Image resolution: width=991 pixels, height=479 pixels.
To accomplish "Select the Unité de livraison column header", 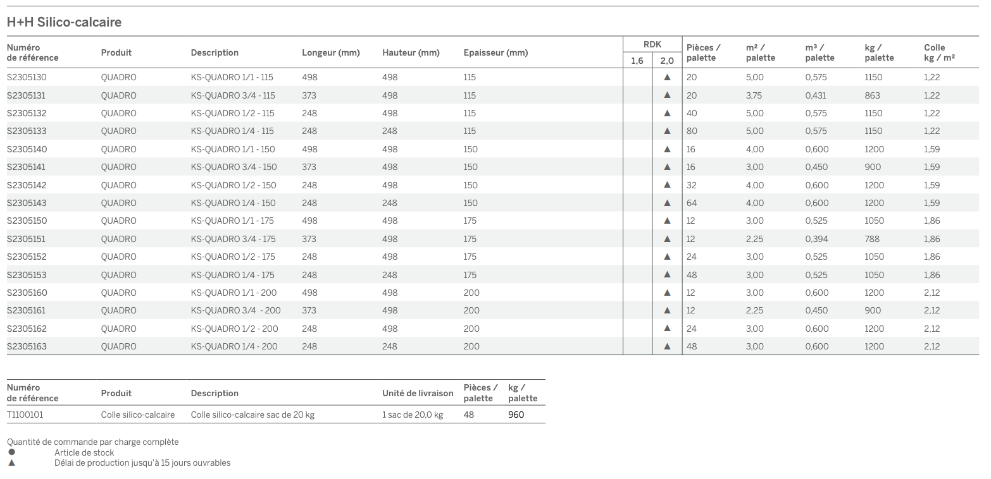I will point(418,393).
